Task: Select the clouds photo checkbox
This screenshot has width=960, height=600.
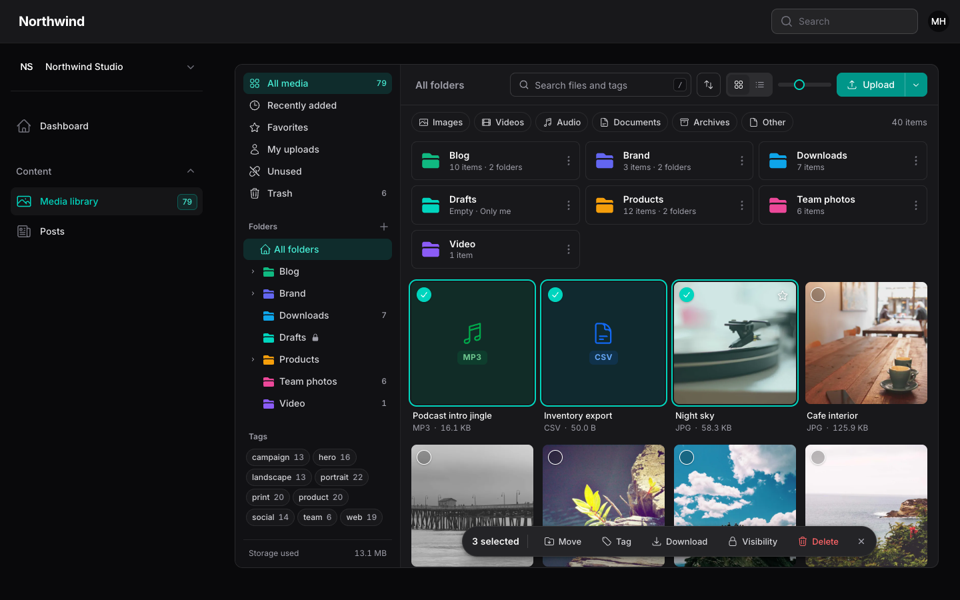Action: (687, 457)
